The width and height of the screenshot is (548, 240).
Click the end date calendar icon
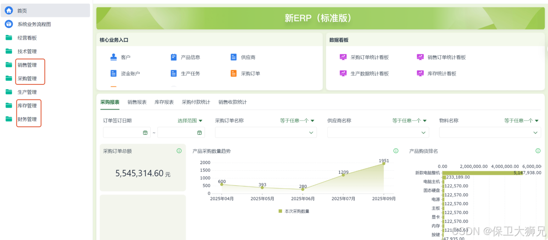(200, 132)
